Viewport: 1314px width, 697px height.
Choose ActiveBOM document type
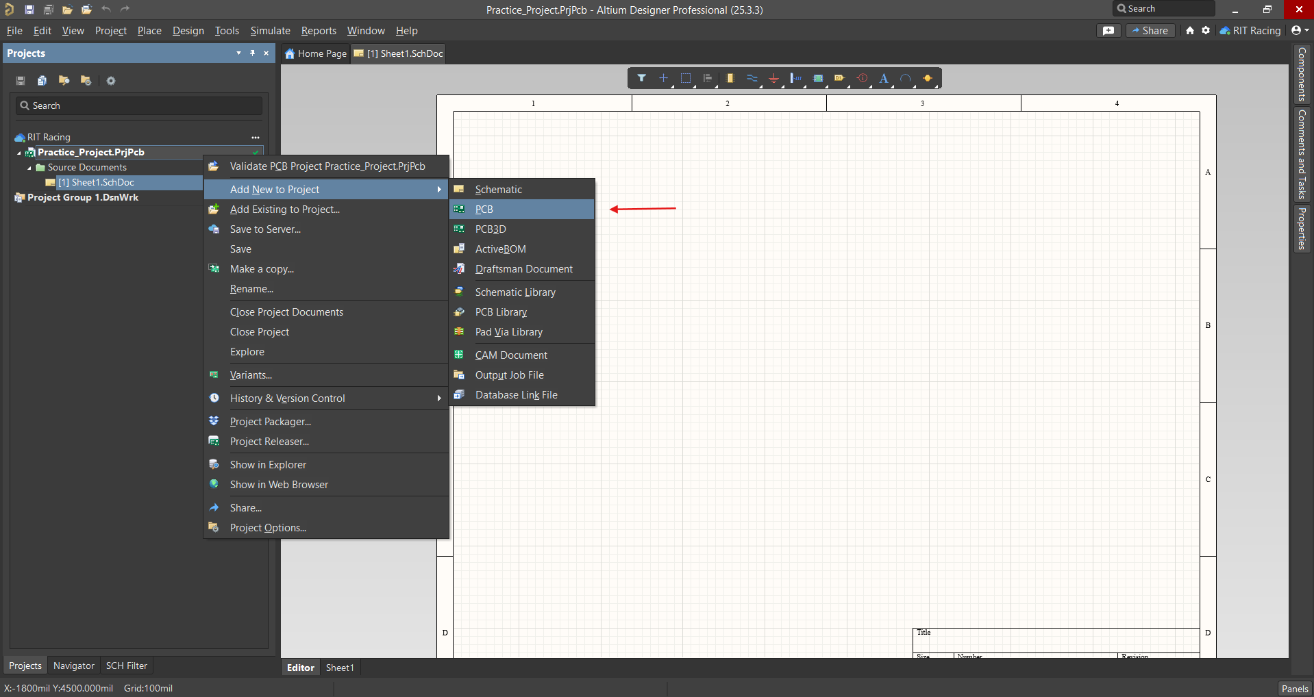[522, 249]
